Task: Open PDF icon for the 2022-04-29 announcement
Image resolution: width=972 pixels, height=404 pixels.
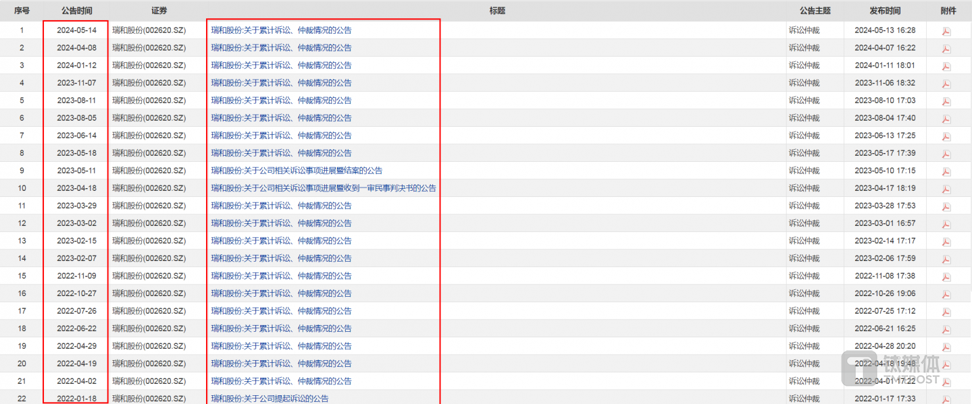Action: 946,347
